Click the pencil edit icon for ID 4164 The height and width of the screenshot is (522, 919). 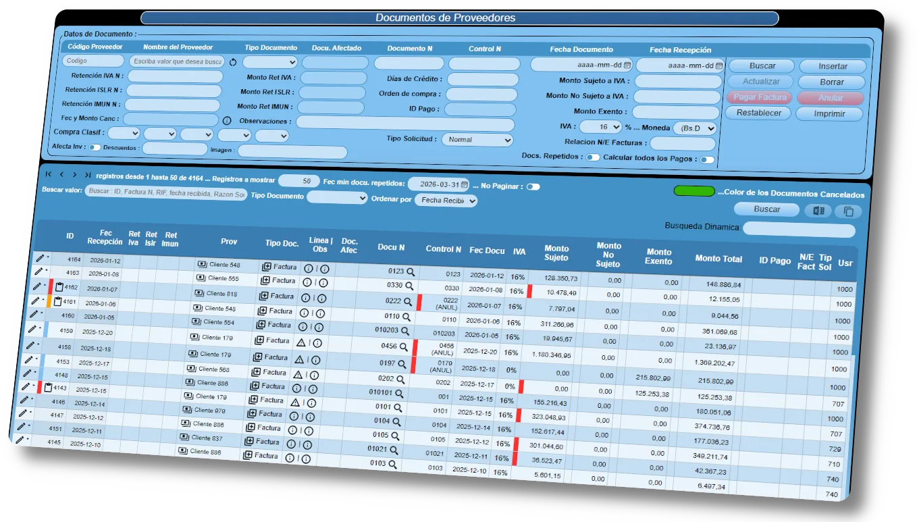(40, 257)
